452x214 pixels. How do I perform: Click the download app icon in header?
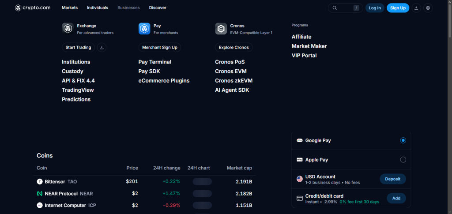click(x=416, y=8)
